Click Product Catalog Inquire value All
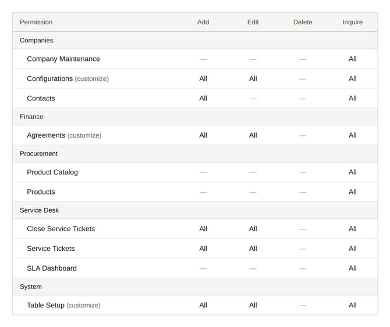This screenshot has width=390, height=327. pos(352,172)
